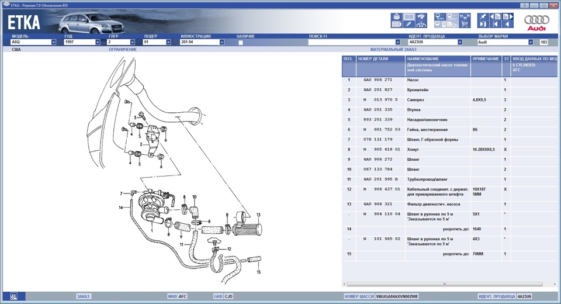Click the Заказ button in the status bar
Image resolution: width=561 pixels, height=304 pixels.
pyautogui.click(x=84, y=296)
